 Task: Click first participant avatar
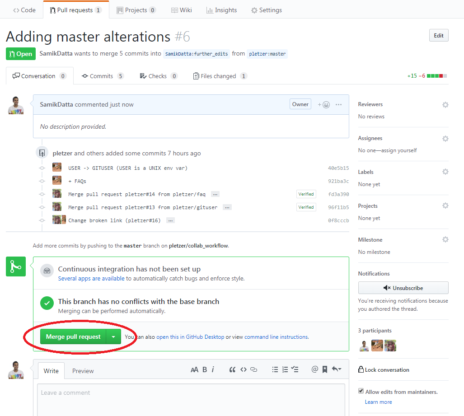point(364,346)
